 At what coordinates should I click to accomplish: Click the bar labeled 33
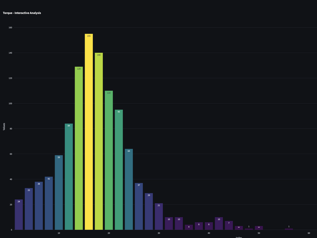coord(29,209)
